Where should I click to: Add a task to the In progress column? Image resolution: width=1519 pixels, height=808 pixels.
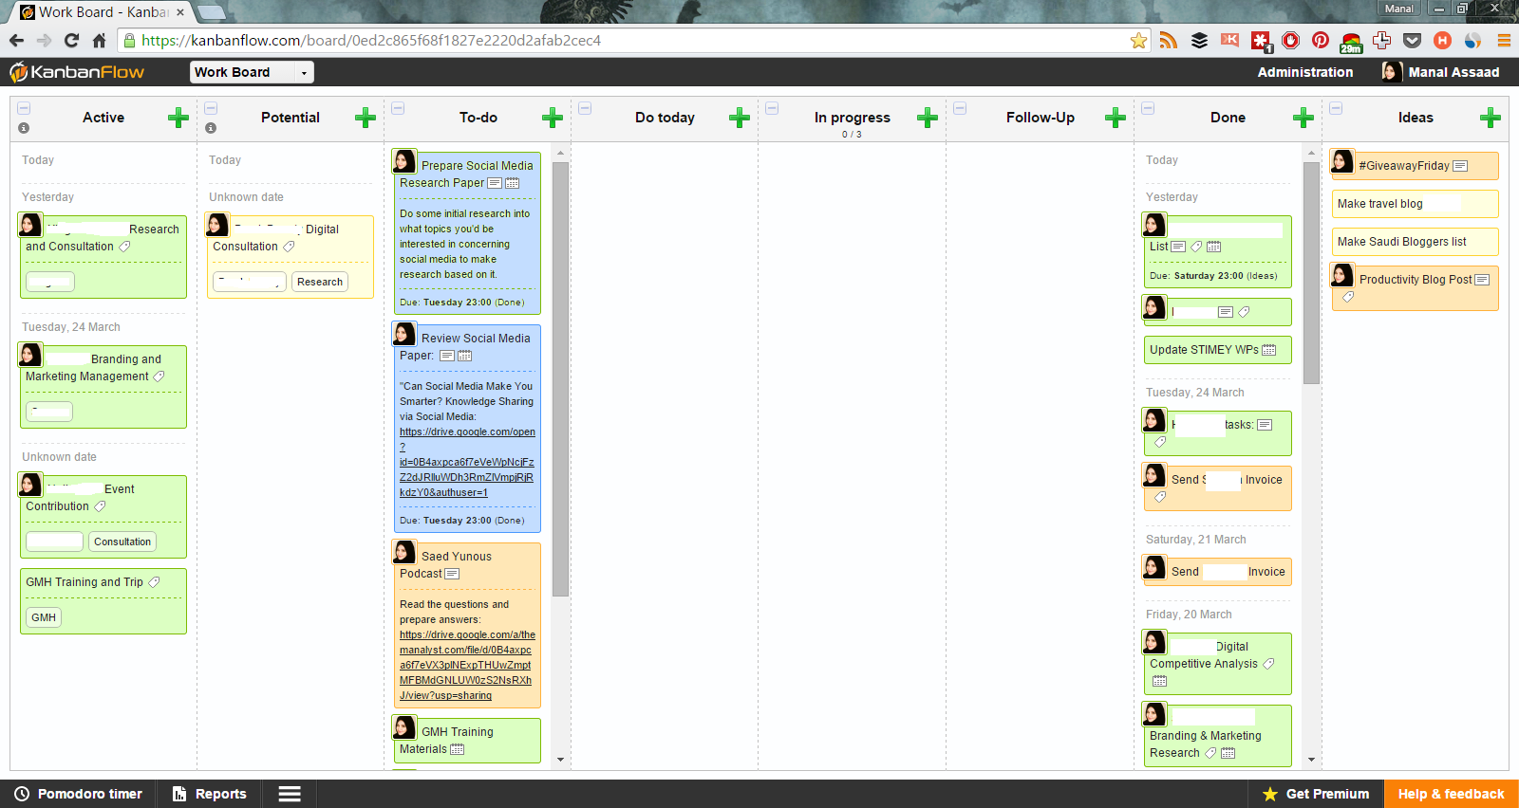pyautogui.click(x=928, y=118)
